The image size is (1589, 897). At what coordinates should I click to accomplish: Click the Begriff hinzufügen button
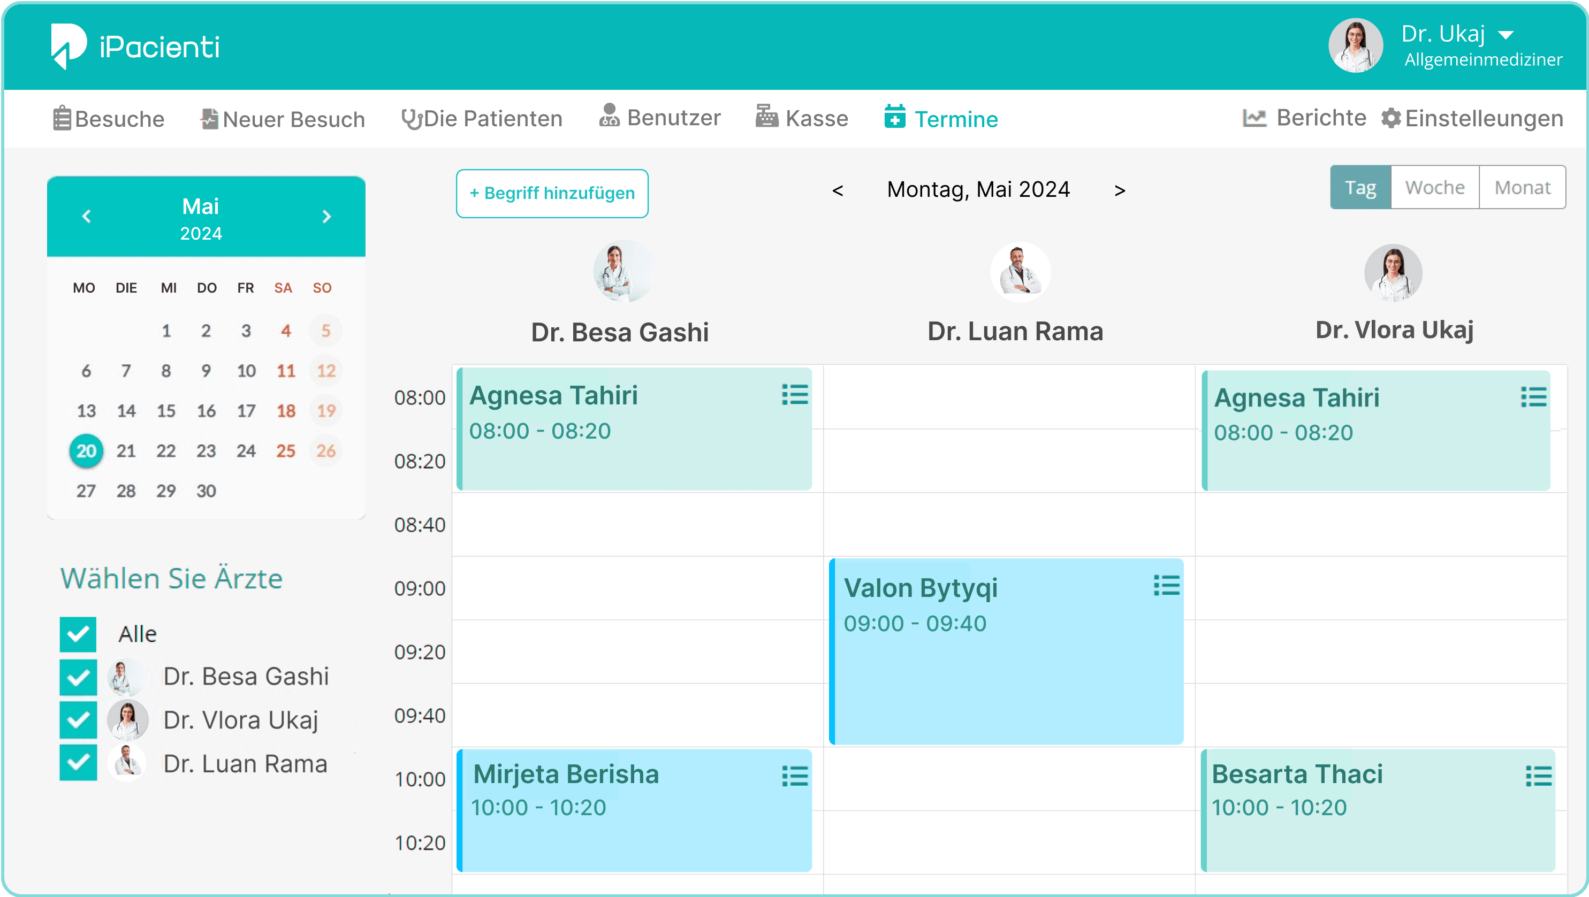tap(552, 194)
